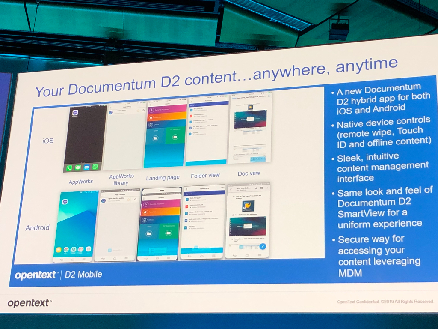Expand the Name sort dropdown in the iOS folder view
Image resolution: width=438 pixels, height=329 pixels.
click(x=192, y=105)
